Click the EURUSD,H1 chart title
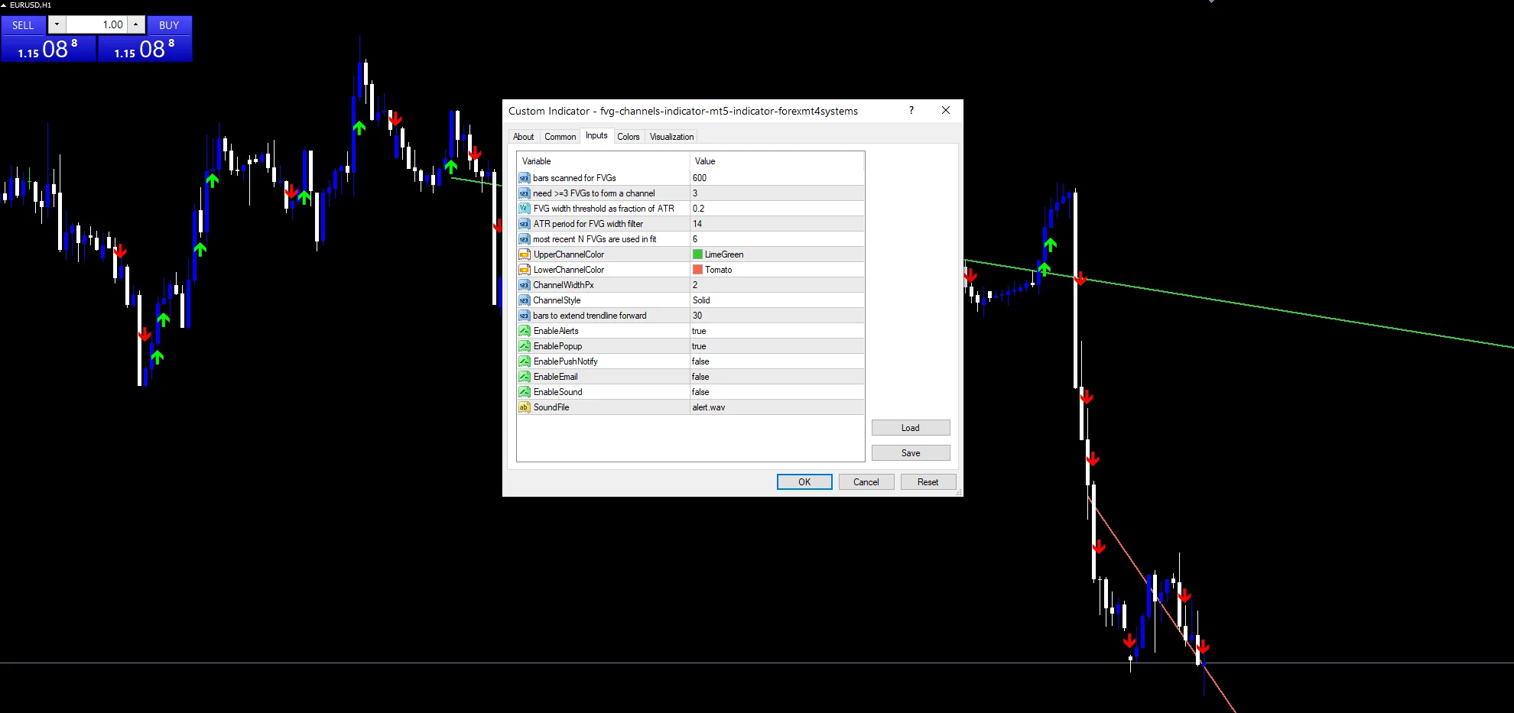The width and height of the screenshot is (1514, 713). [x=31, y=5]
